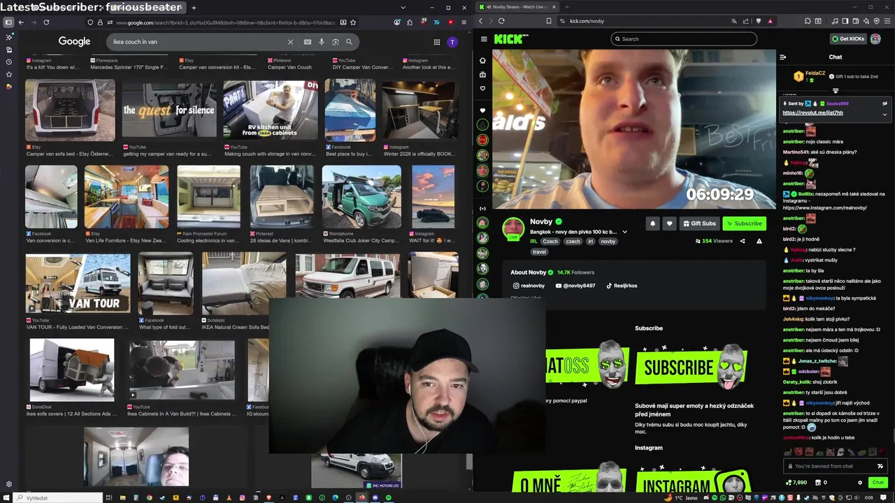Click the INSTAGRAM banner image
Image resolution: width=895 pixels, height=503 pixels.
(692, 479)
